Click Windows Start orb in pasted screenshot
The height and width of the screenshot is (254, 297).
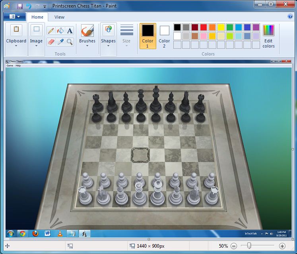coord(10,234)
